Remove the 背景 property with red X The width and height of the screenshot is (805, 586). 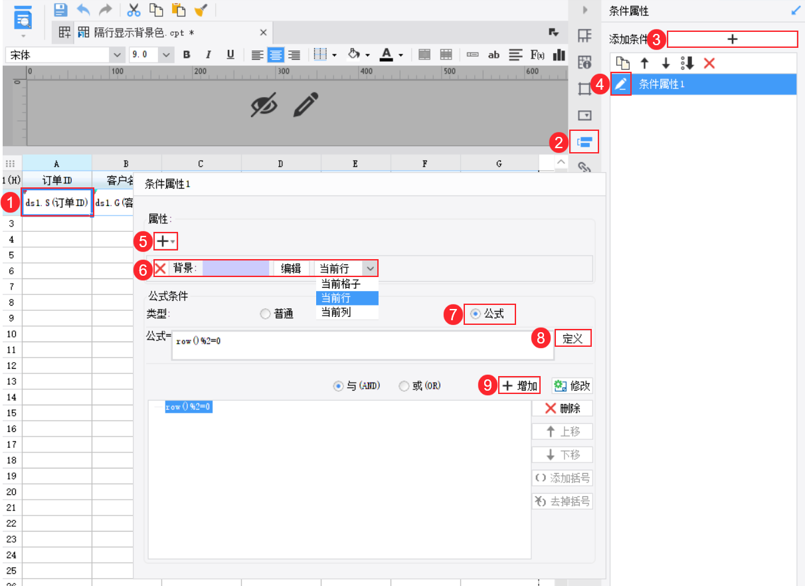pos(161,268)
